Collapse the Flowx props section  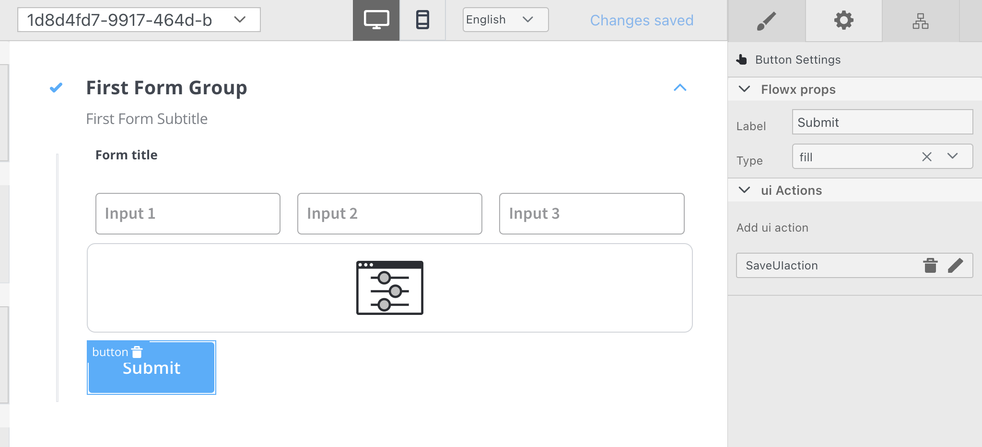tap(744, 89)
